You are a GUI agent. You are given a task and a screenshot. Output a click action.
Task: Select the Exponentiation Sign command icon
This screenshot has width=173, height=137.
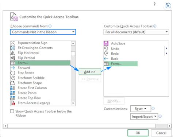point(13,43)
